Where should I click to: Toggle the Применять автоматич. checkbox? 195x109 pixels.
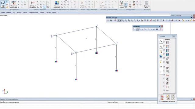(x=160, y=101)
